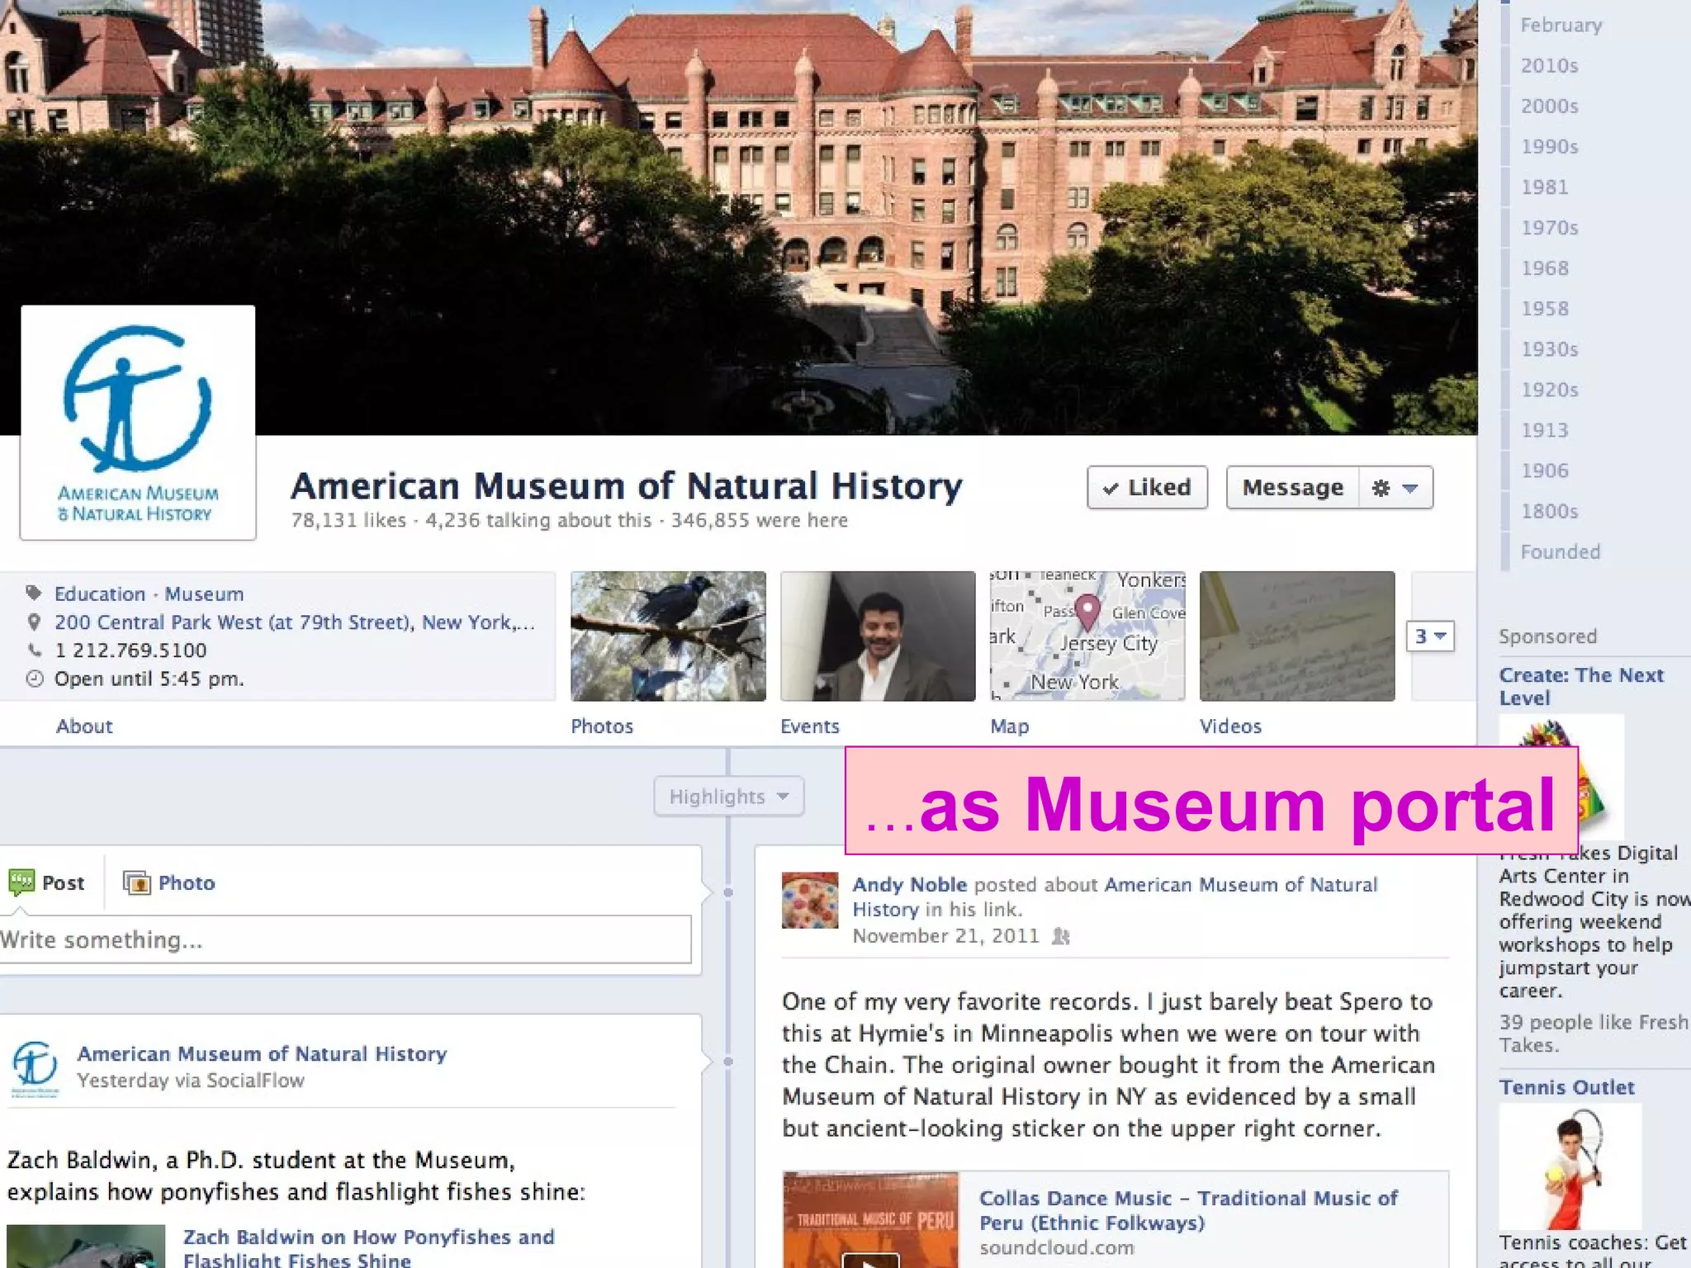Expand the 3 more apps dropdown
Screen dimensions: 1691x1268
1430,636
